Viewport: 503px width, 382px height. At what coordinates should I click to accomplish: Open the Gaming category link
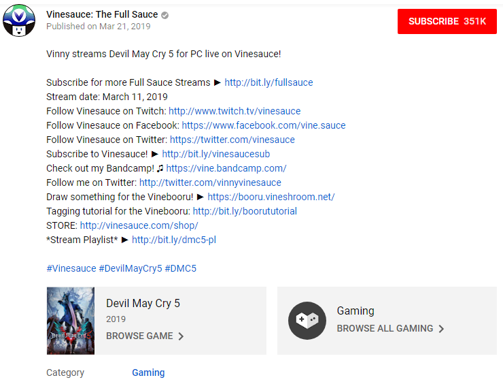(x=148, y=372)
